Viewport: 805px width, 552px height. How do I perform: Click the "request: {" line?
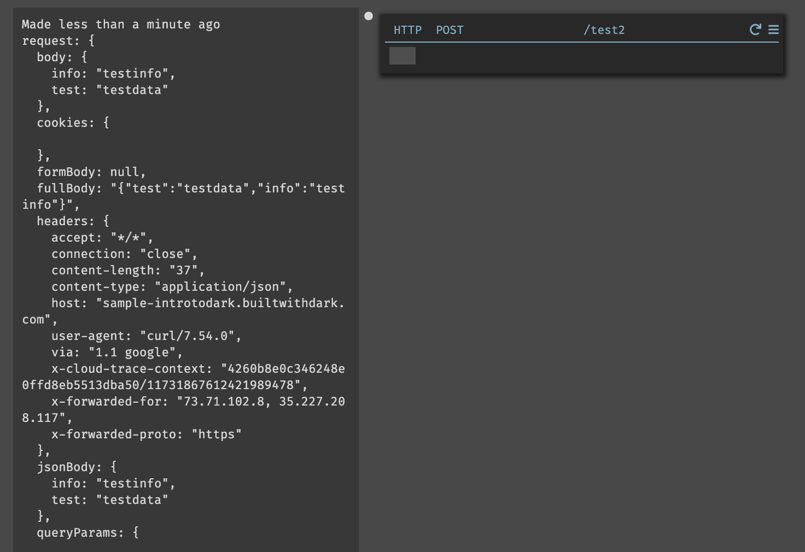[59, 41]
